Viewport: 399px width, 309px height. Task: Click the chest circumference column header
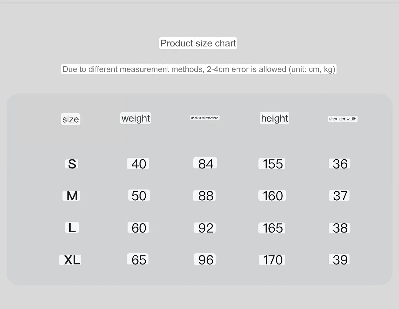tap(205, 118)
